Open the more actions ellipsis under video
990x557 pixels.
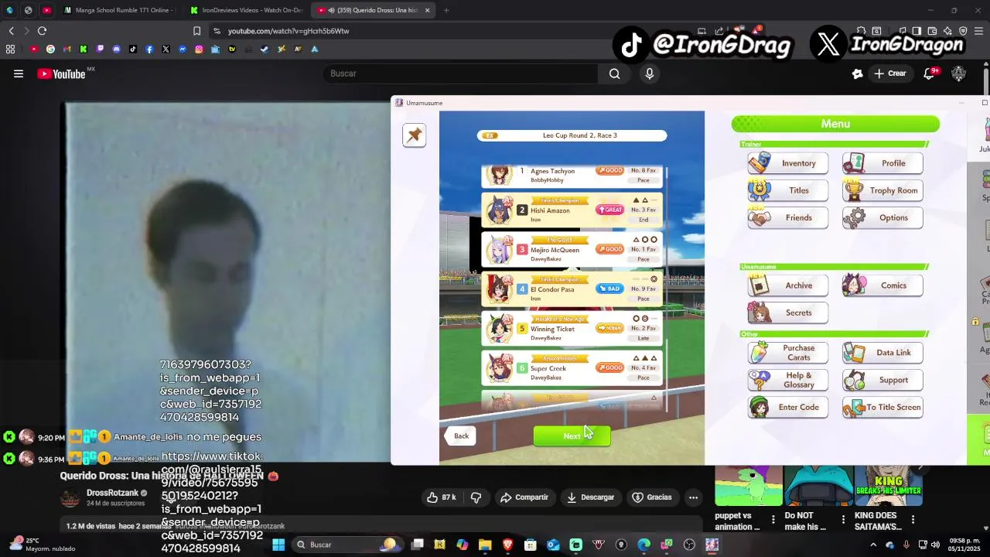click(693, 497)
